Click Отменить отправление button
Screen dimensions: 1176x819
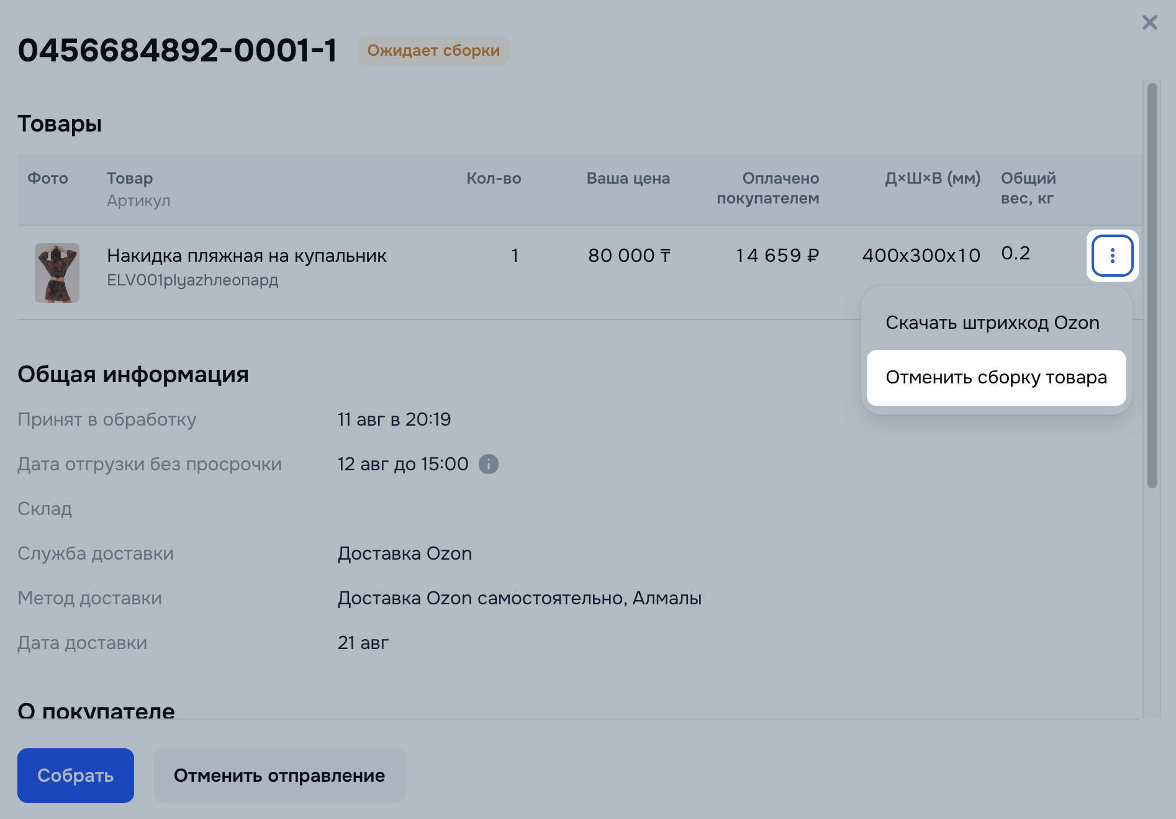click(279, 776)
